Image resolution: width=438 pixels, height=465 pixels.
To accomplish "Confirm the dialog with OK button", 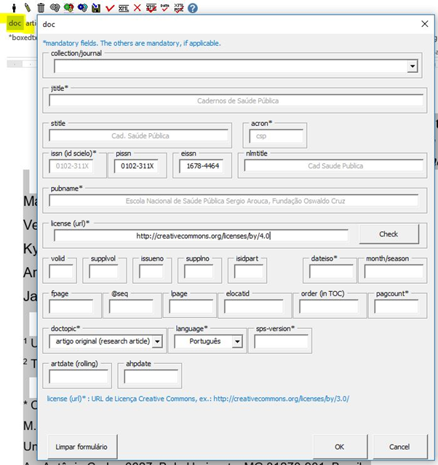I will pos(340,447).
